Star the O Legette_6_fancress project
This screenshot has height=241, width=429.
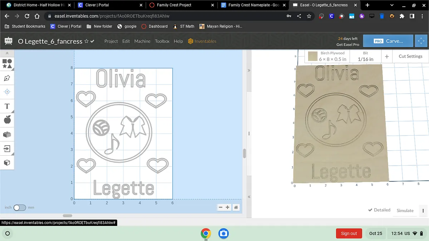coord(86,41)
